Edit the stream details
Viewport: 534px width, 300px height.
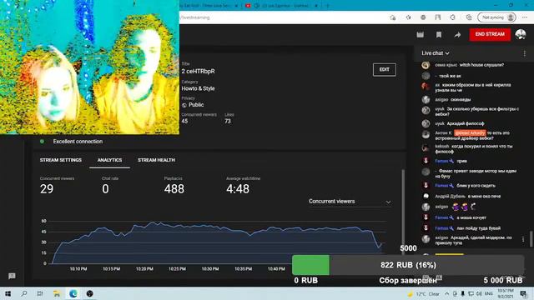[x=384, y=69]
